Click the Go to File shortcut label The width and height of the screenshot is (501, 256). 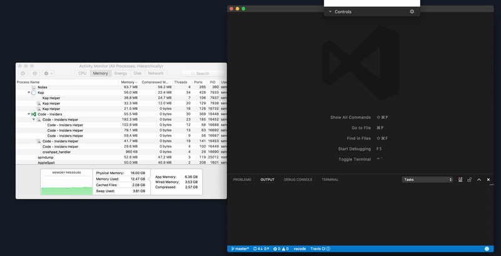pyautogui.click(x=361, y=127)
